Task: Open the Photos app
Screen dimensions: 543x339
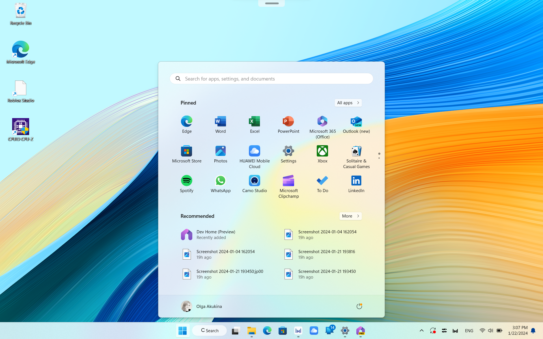Action: click(221, 154)
